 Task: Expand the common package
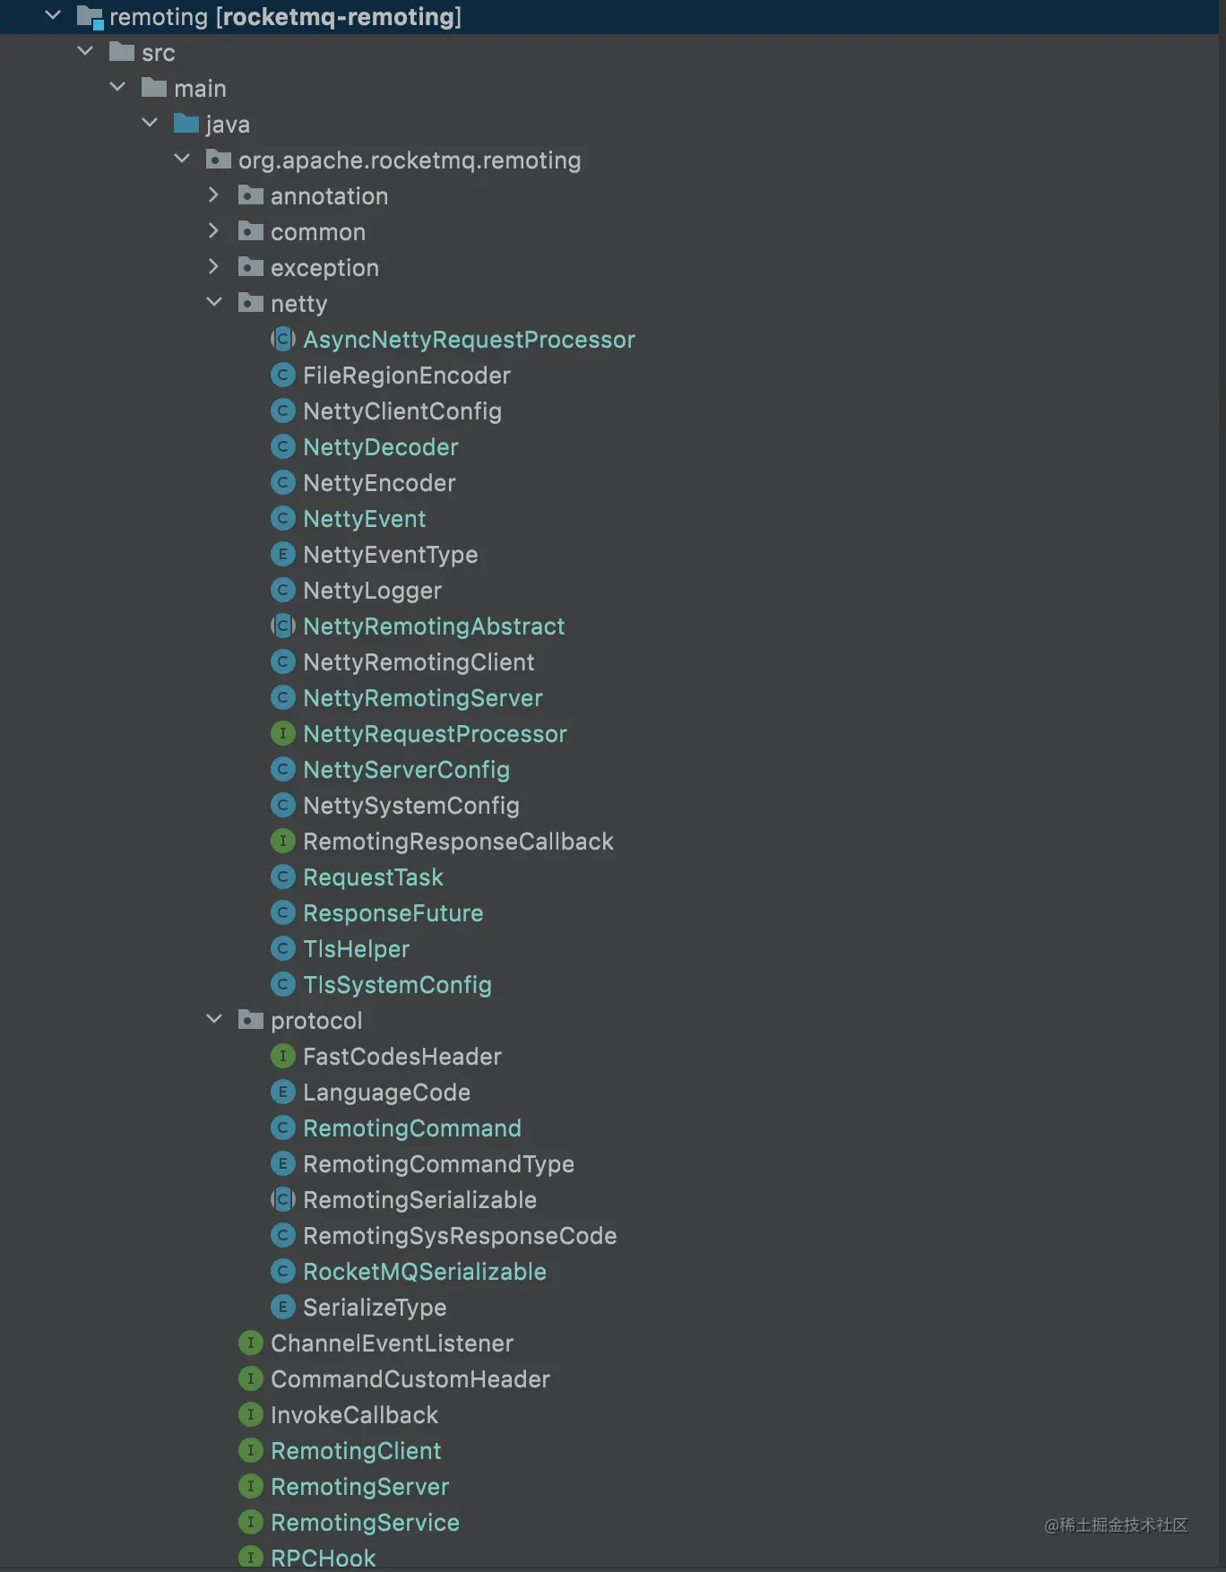tap(213, 231)
